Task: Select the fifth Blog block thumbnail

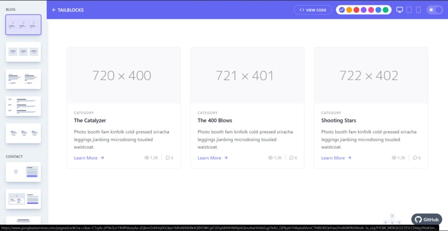Action: click(x=23, y=133)
